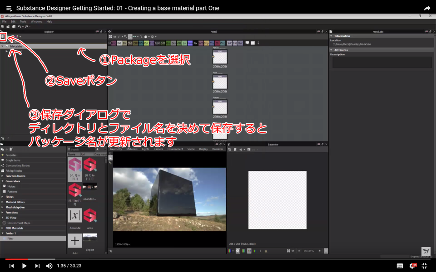Open the Windows menu
The height and width of the screenshot is (272, 436).
click(x=36, y=21)
